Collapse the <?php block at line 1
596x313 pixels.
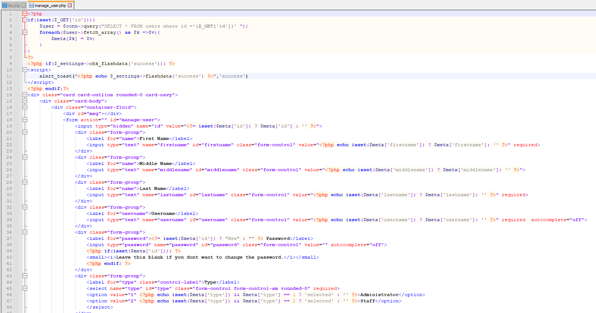pyautogui.click(x=25, y=14)
